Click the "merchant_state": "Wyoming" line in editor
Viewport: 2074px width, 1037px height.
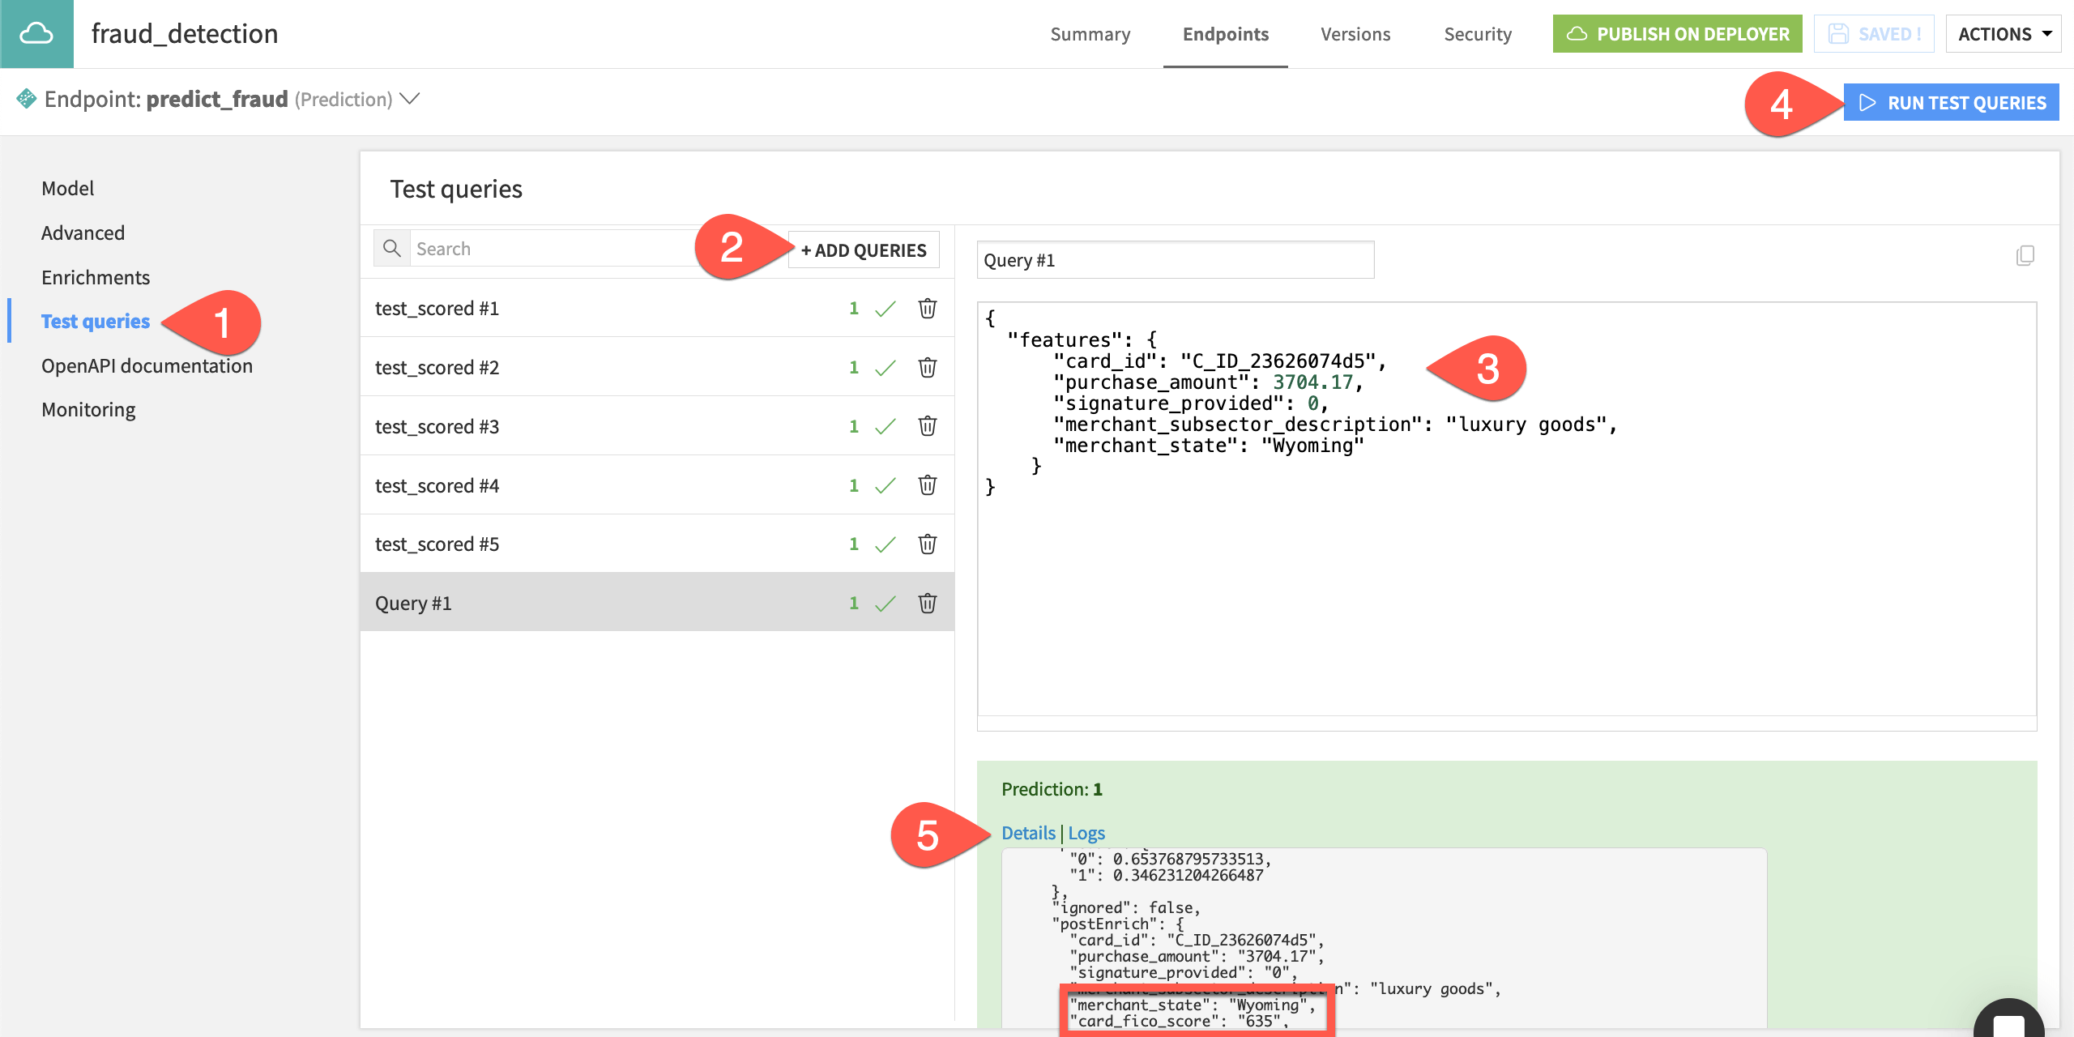click(x=1208, y=445)
